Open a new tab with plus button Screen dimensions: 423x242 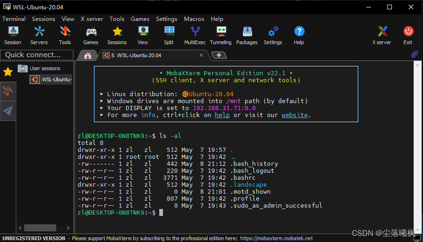pyautogui.click(x=219, y=55)
